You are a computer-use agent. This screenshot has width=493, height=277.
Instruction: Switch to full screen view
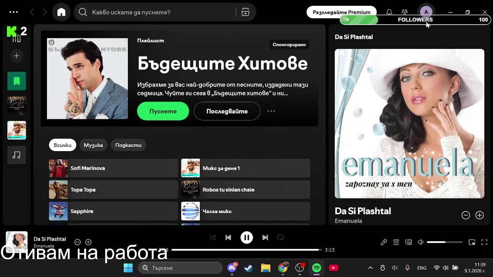tap(485, 242)
